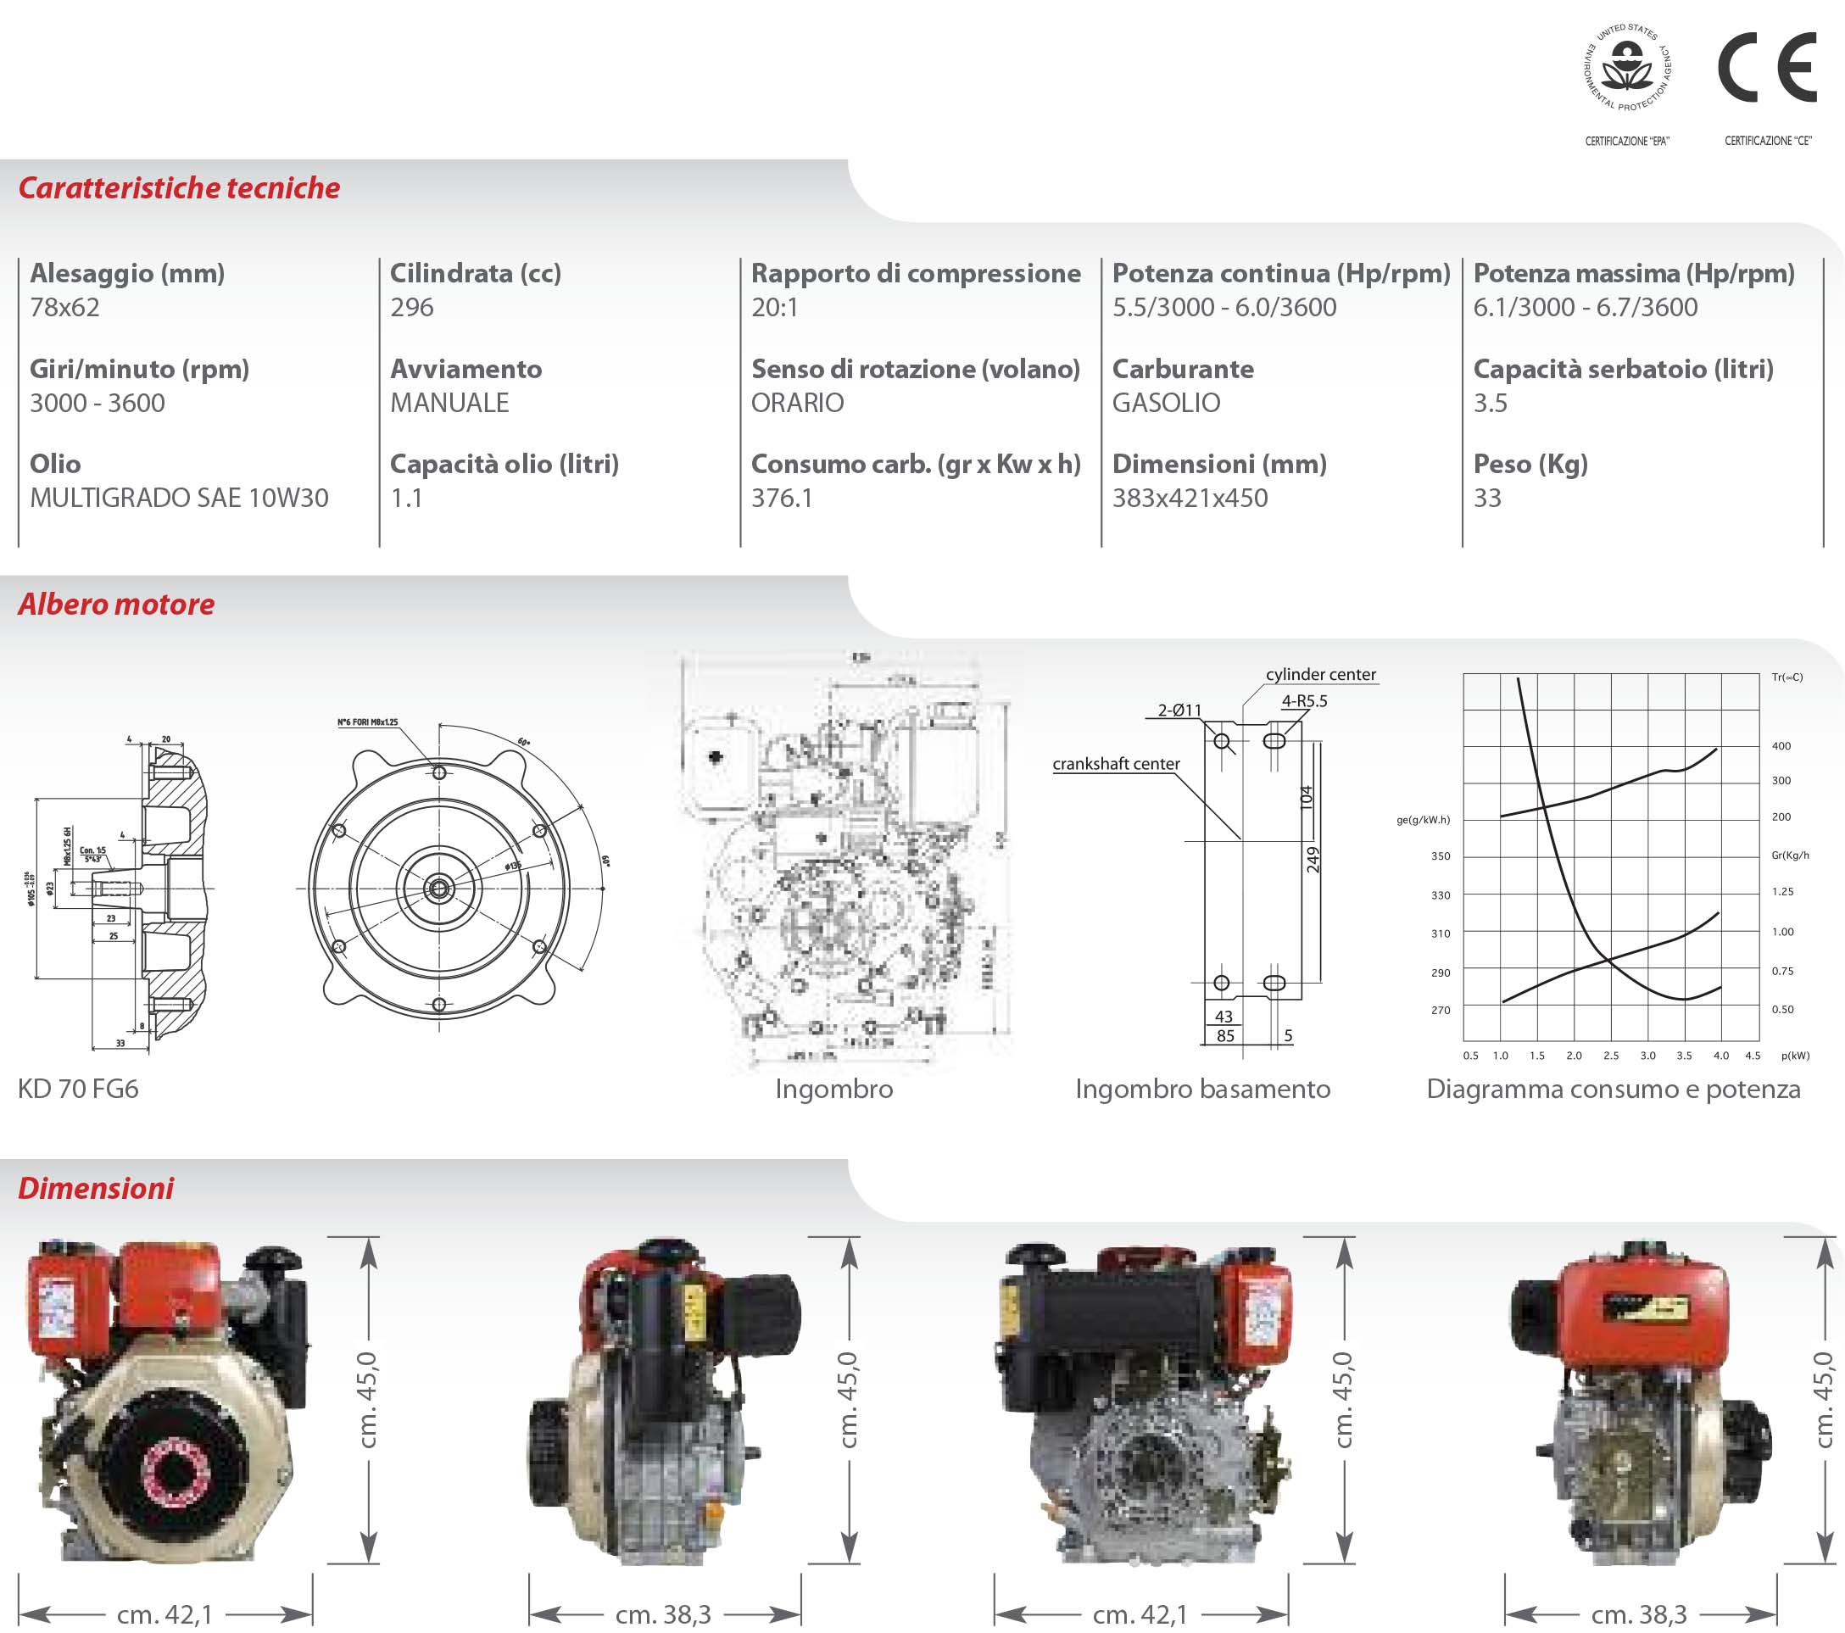Select the 'Caratteristiche tecniche' heading
Image resolution: width=1845 pixels, height=1633 pixels.
179,187
